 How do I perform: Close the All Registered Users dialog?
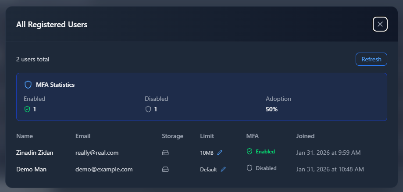tap(380, 24)
